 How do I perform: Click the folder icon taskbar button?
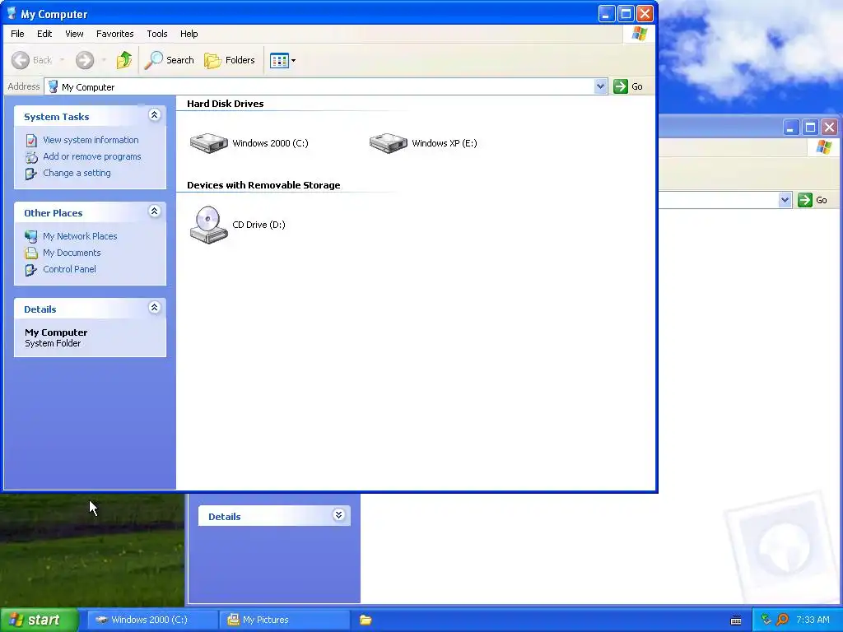[x=366, y=620]
